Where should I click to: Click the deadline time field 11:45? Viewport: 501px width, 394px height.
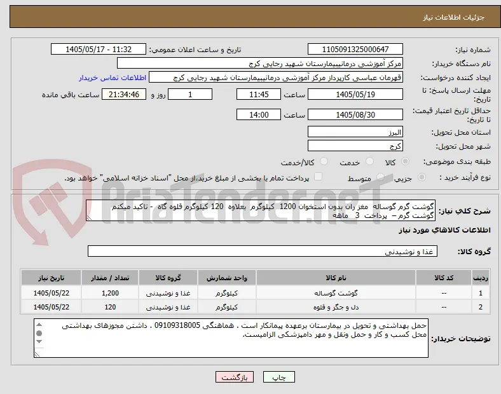click(x=259, y=95)
